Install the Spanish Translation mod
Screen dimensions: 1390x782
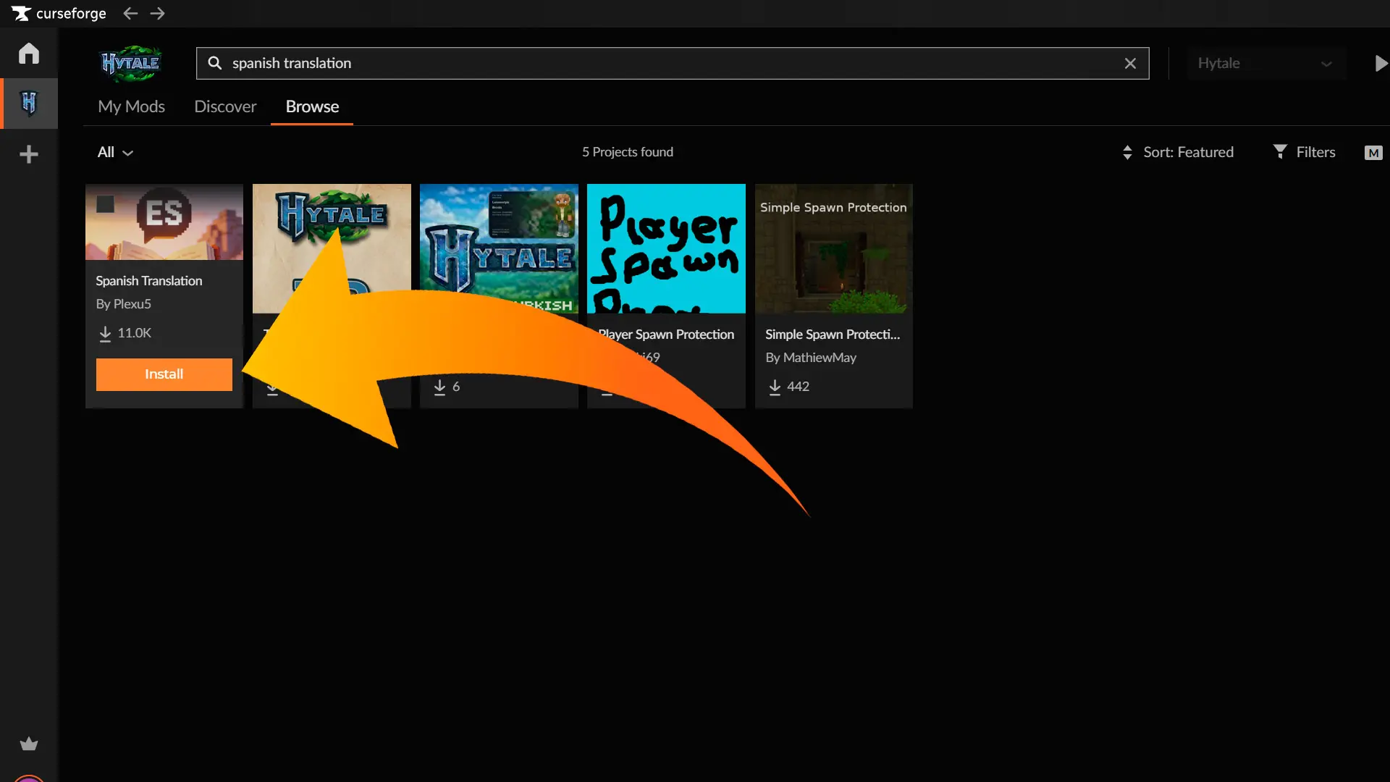click(164, 374)
